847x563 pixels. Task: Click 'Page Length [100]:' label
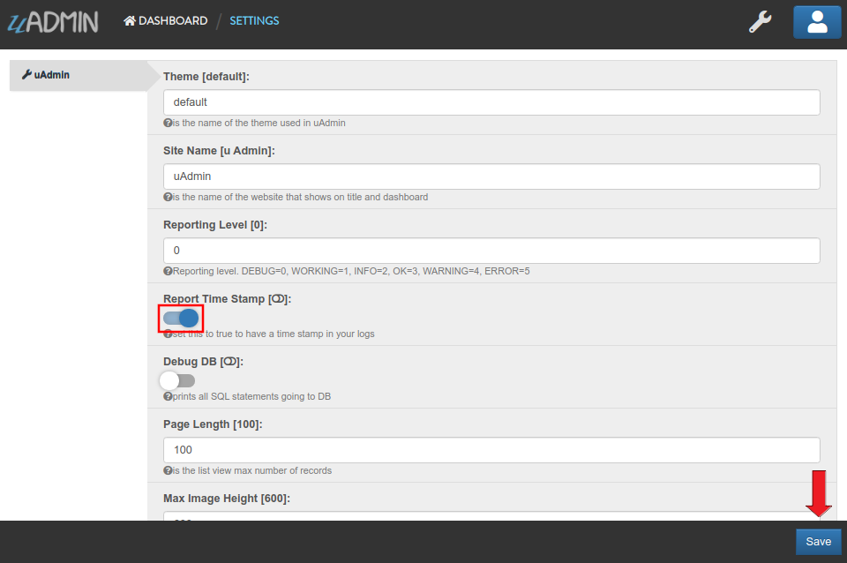[213, 424]
